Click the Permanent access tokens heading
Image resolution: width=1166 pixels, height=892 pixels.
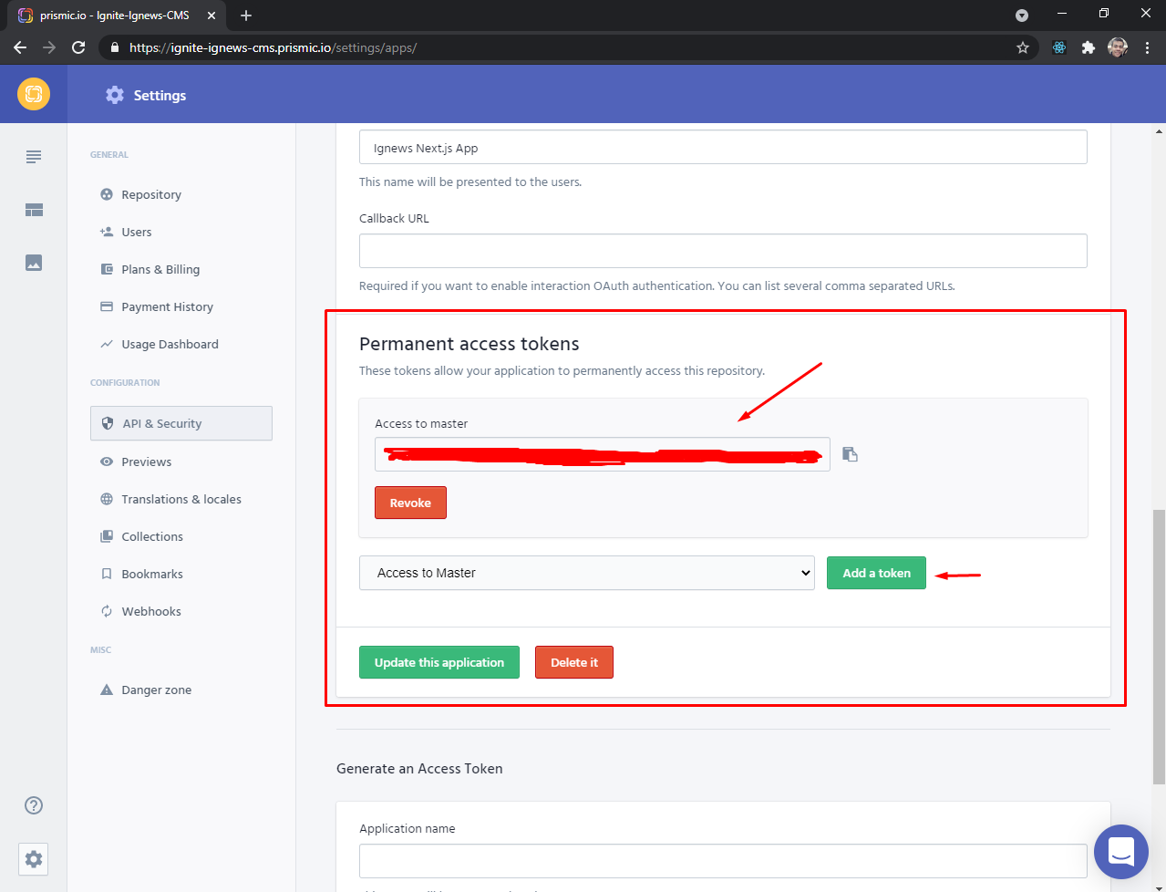[x=469, y=344]
